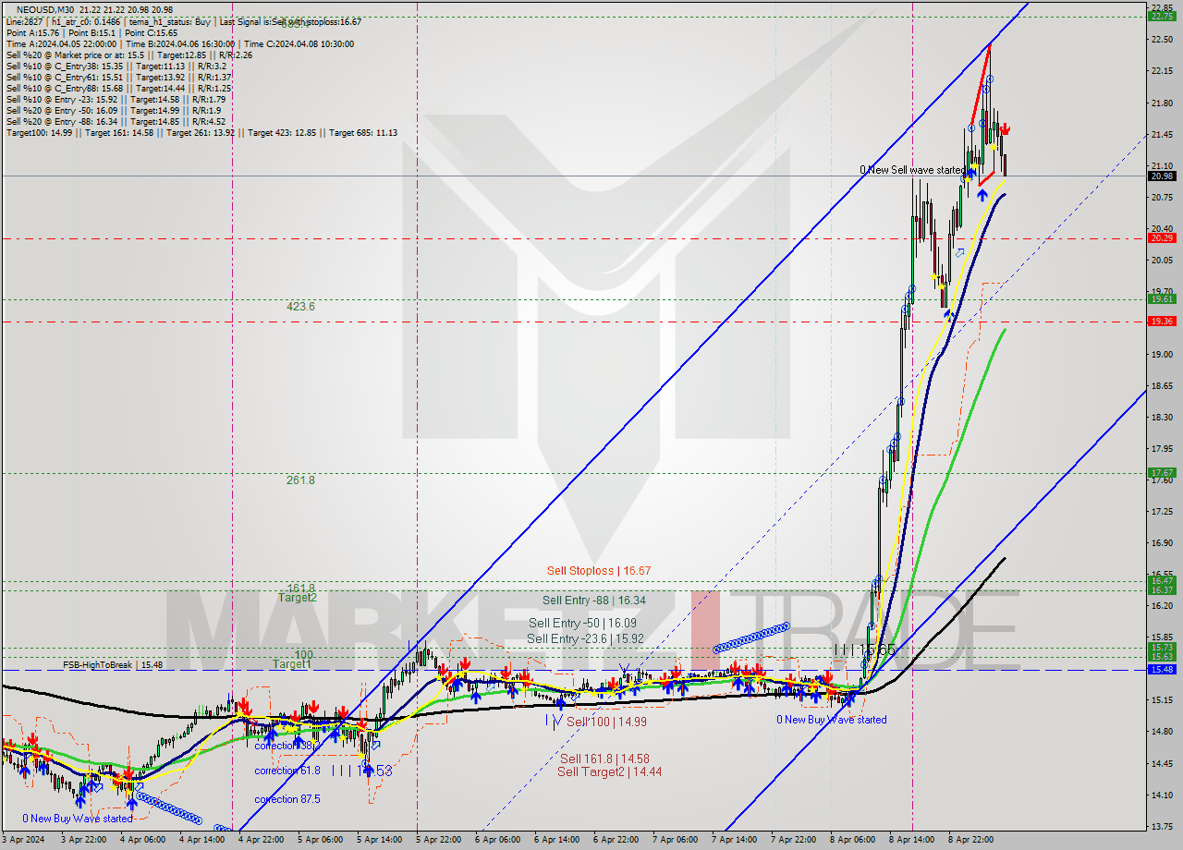
Task: Select the 19.00 price axis label
Action: [x=1162, y=354]
